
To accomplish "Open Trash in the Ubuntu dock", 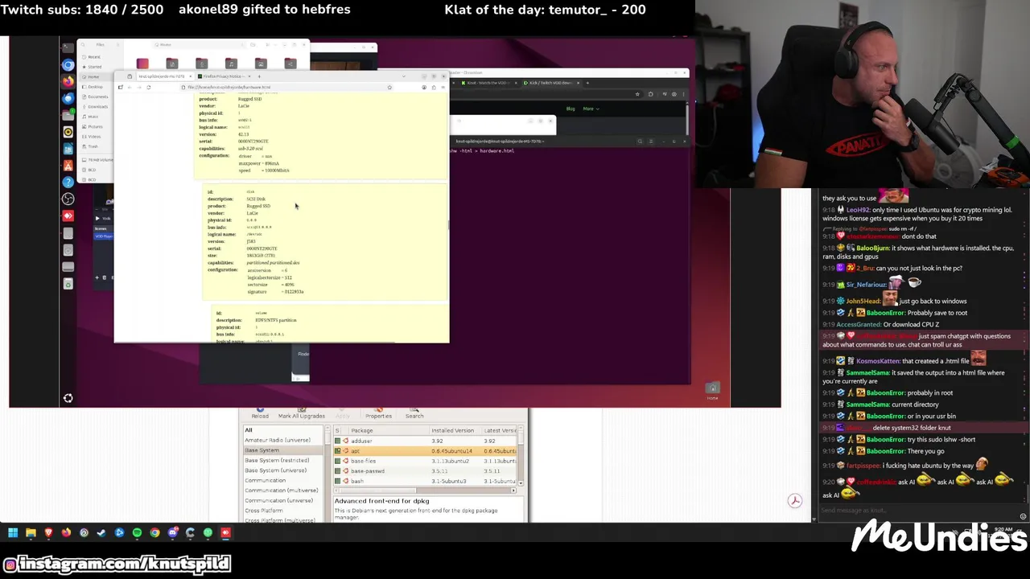I will pyautogui.click(x=68, y=284).
